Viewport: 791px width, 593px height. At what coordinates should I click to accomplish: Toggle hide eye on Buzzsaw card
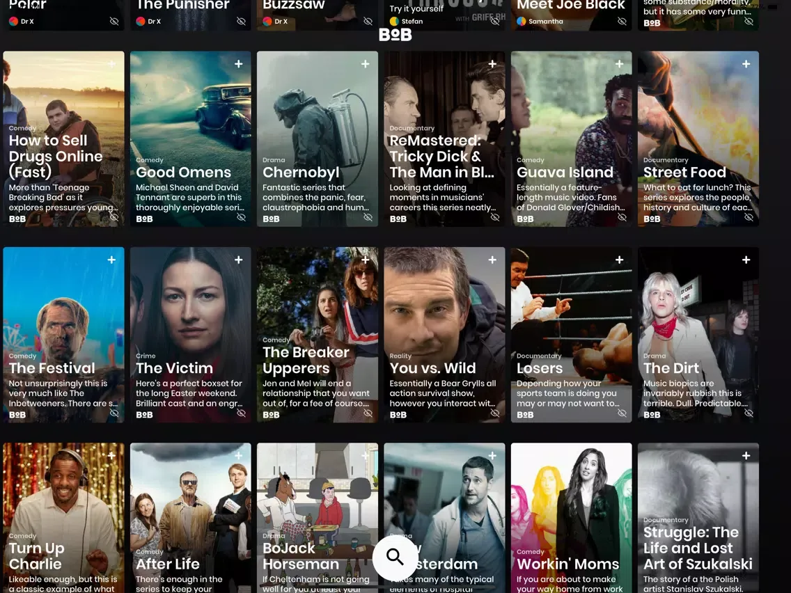pos(368,21)
